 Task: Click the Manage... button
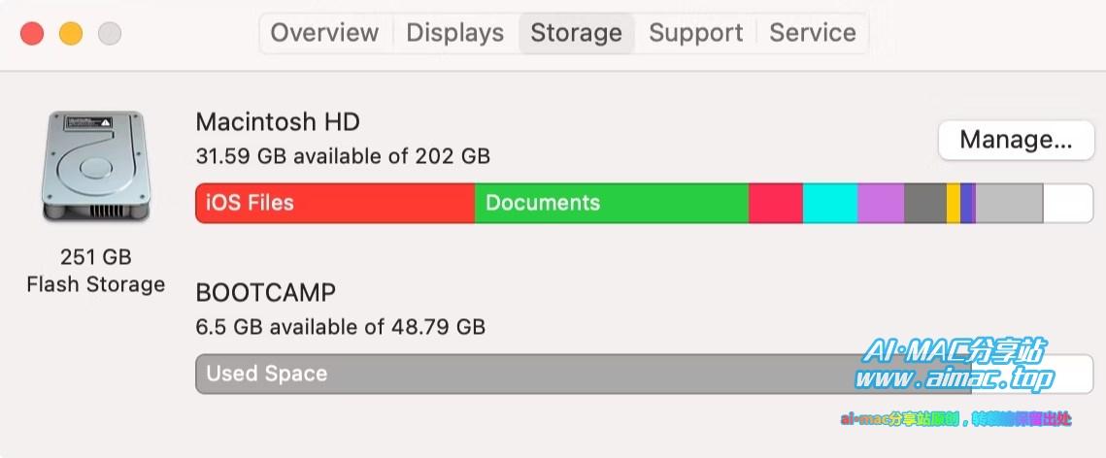[x=1016, y=140]
